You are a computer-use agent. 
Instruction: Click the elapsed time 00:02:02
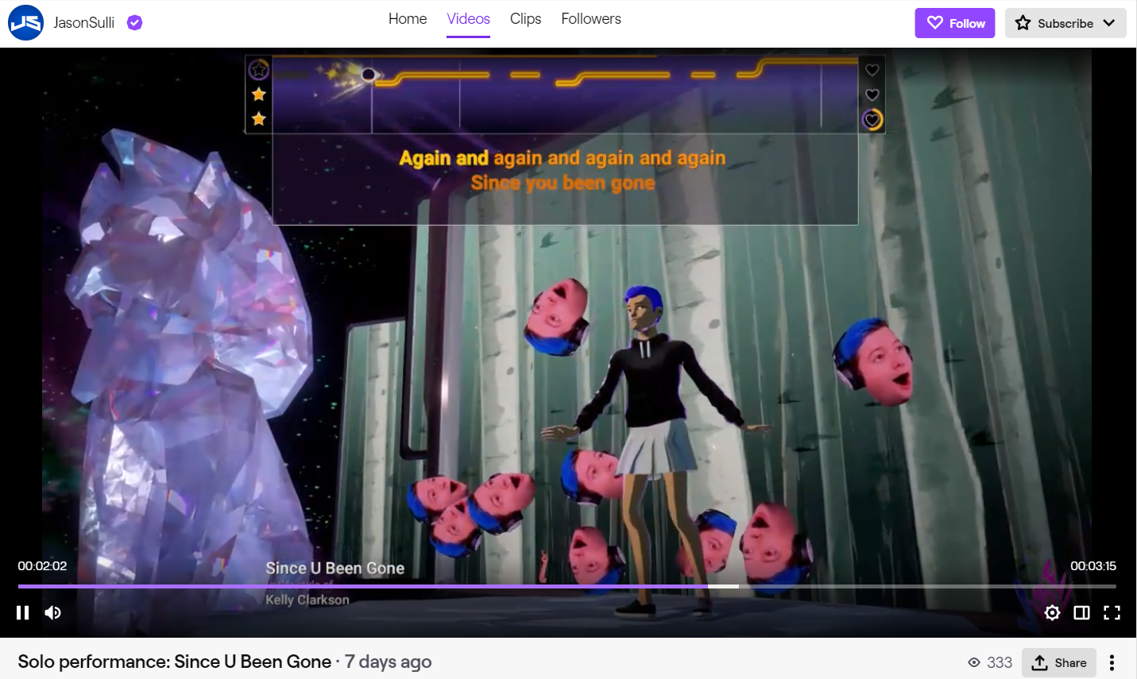click(x=42, y=566)
